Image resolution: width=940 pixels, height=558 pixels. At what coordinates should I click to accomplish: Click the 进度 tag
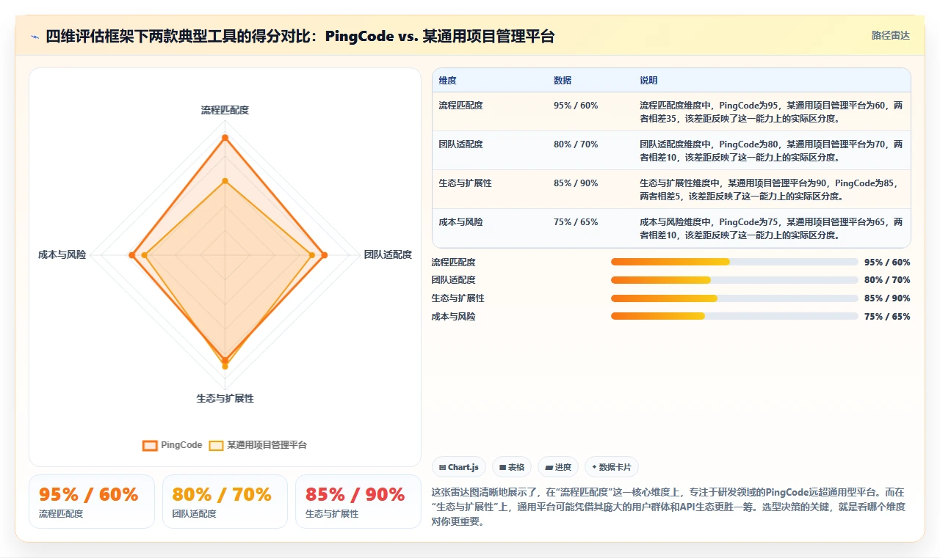pos(558,467)
